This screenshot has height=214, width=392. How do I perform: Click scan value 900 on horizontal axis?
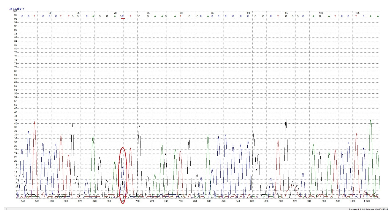click(281, 201)
